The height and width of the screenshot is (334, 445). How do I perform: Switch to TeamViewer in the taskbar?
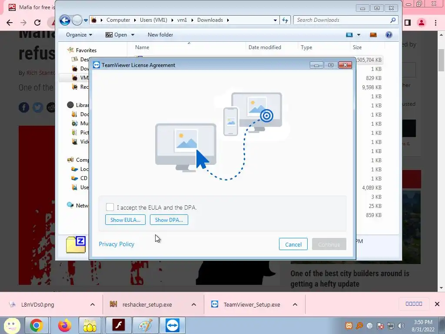[173, 325]
